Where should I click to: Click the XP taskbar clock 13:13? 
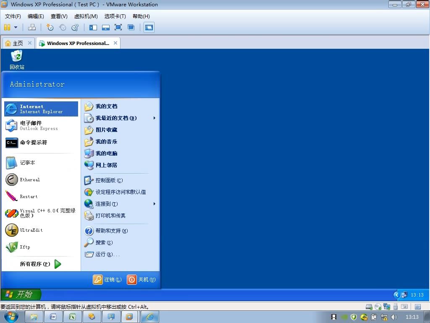coord(417,295)
